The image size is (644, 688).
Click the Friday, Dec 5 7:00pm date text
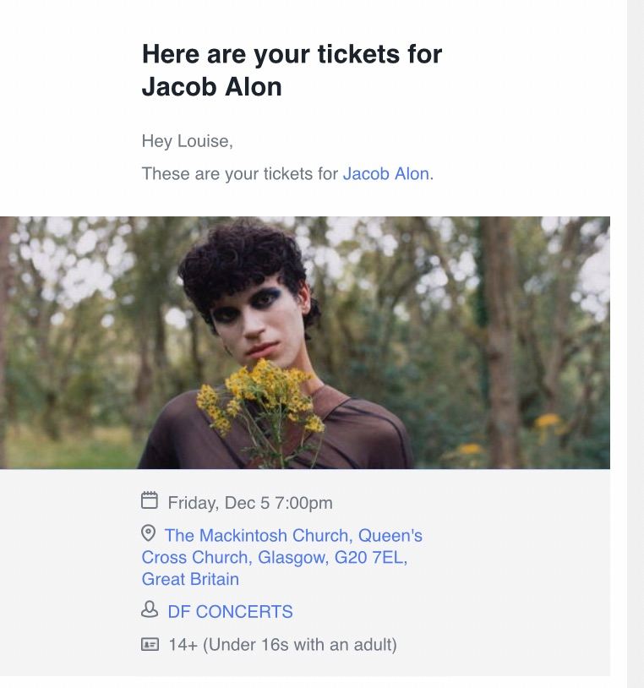[x=250, y=503]
